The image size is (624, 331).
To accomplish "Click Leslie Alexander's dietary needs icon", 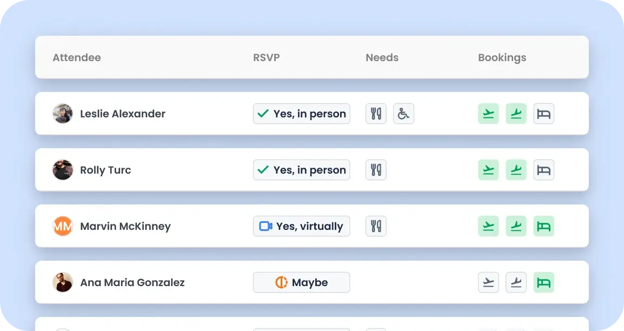I will point(376,114).
